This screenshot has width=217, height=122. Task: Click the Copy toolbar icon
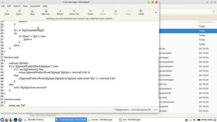(128, 12)
